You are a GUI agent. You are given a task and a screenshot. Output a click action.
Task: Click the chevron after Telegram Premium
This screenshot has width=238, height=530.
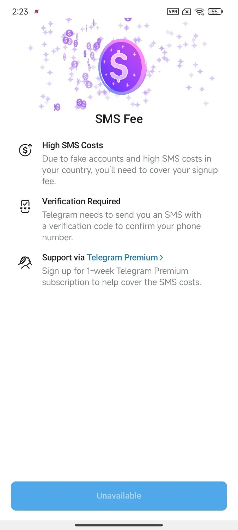[161, 258]
